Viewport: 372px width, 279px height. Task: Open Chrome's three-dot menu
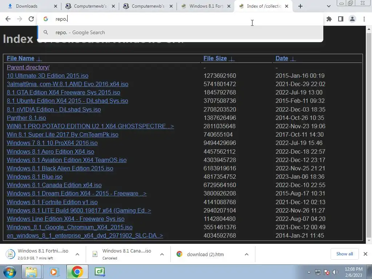(x=364, y=19)
